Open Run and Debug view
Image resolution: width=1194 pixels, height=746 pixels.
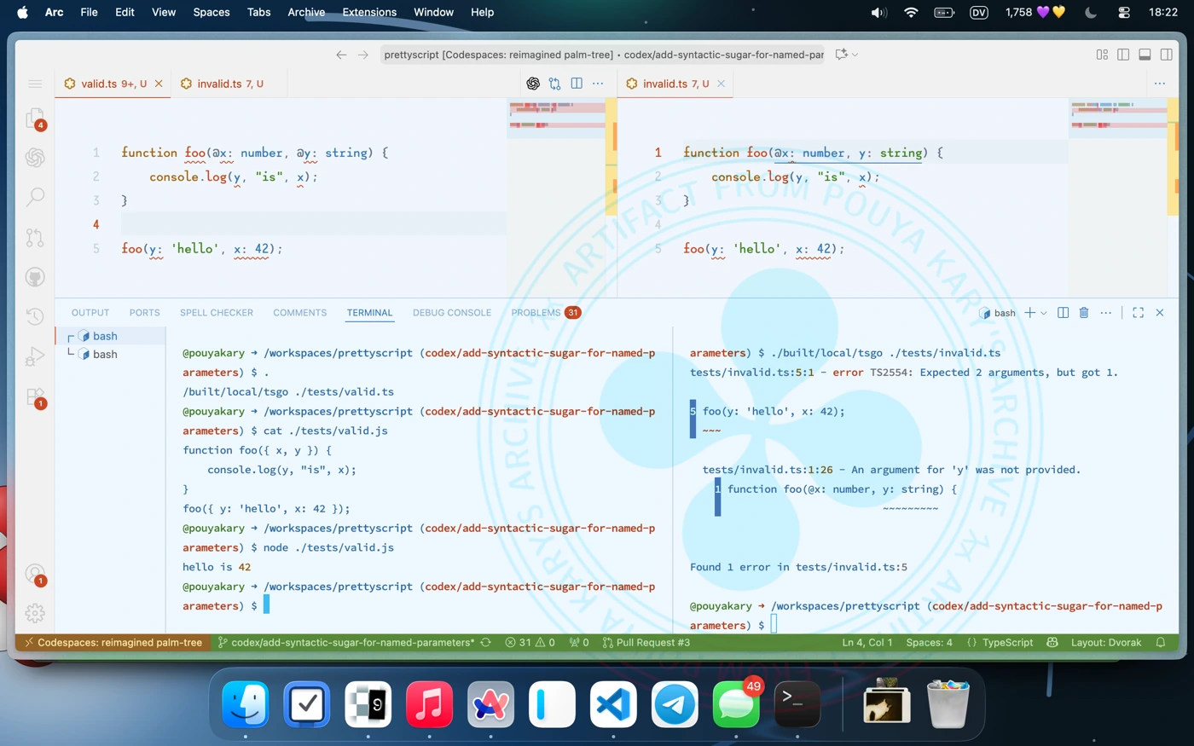pyautogui.click(x=35, y=356)
